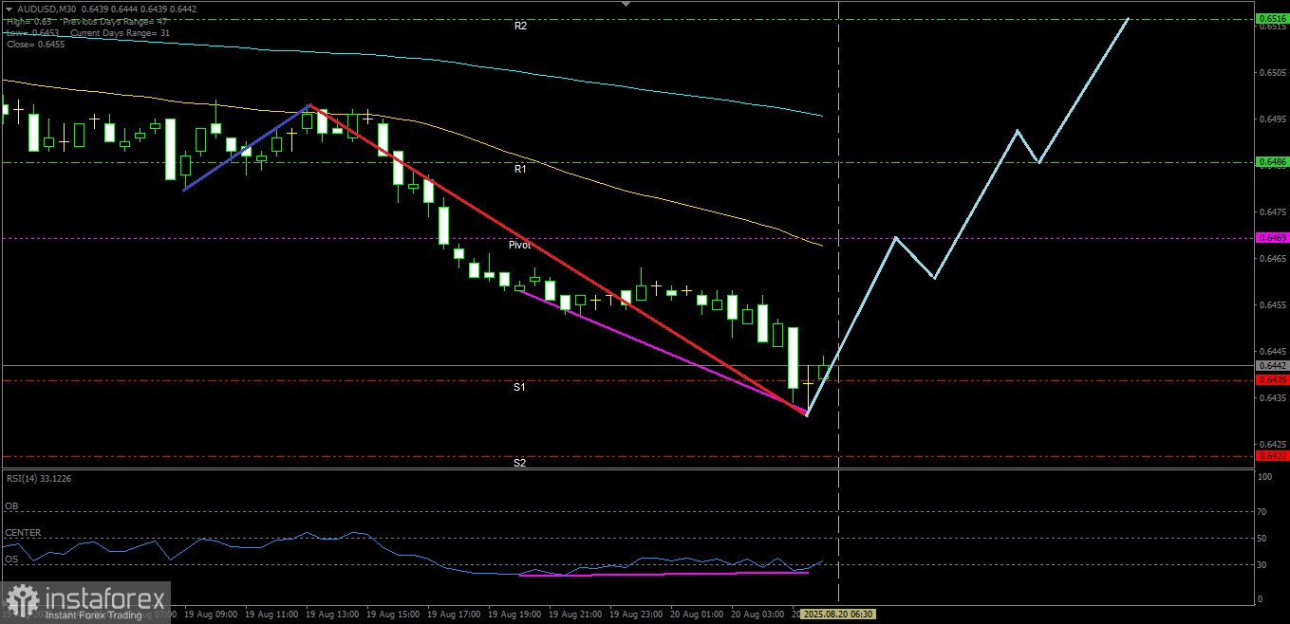Select the red 0.6422 S2 price label

click(x=1272, y=456)
